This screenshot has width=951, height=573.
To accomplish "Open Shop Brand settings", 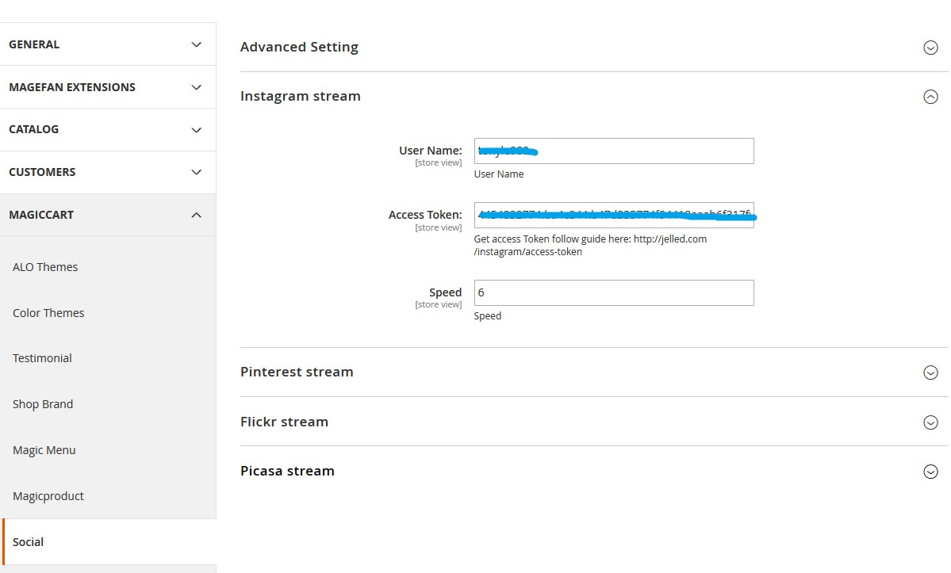I will 43,404.
